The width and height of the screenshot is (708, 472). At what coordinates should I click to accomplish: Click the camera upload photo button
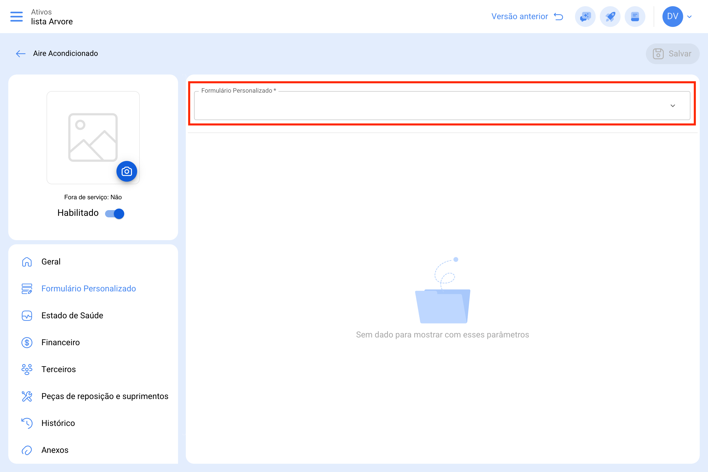tap(127, 171)
